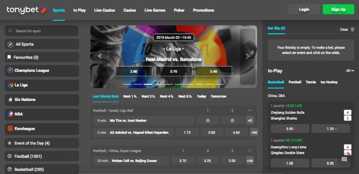Viewport: 359px width, 174px height.
Task: Select In-Play Football tab
Action: coord(295,82)
